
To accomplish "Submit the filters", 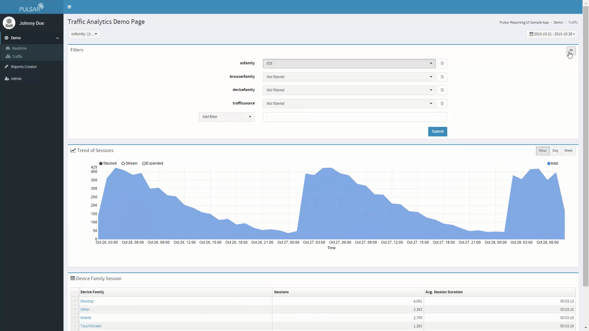I will (437, 131).
